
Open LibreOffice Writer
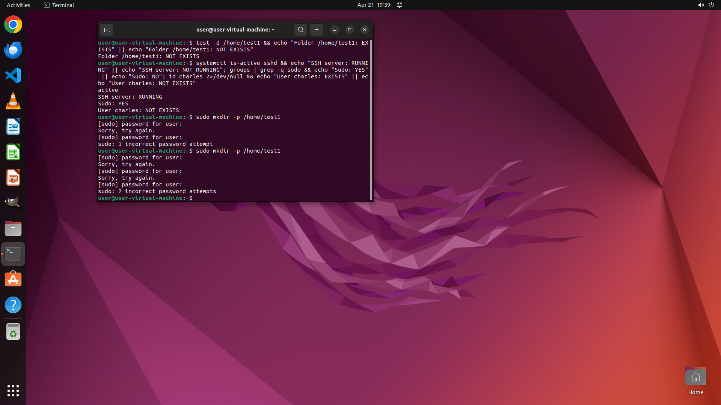point(13,127)
